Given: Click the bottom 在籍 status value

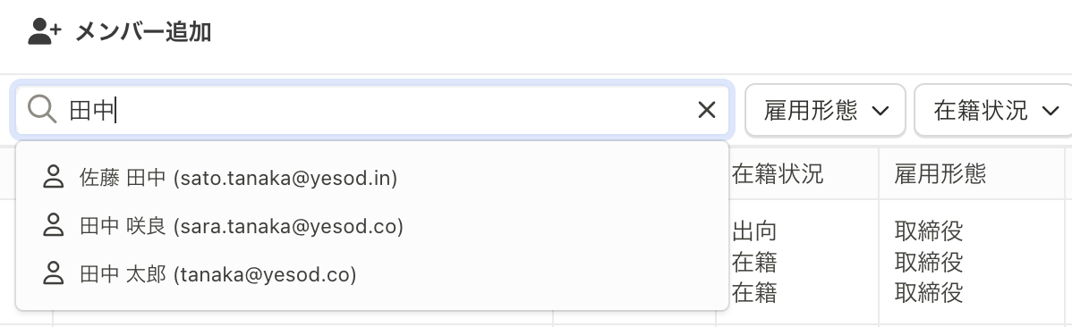Looking at the screenshot, I should pyautogui.click(x=754, y=292).
